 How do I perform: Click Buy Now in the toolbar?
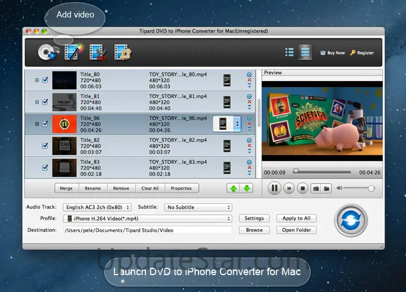point(332,53)
